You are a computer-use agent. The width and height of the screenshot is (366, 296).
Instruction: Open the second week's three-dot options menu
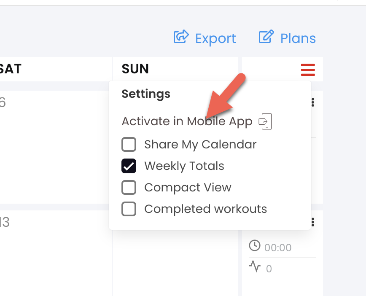(x=313, y=222)
